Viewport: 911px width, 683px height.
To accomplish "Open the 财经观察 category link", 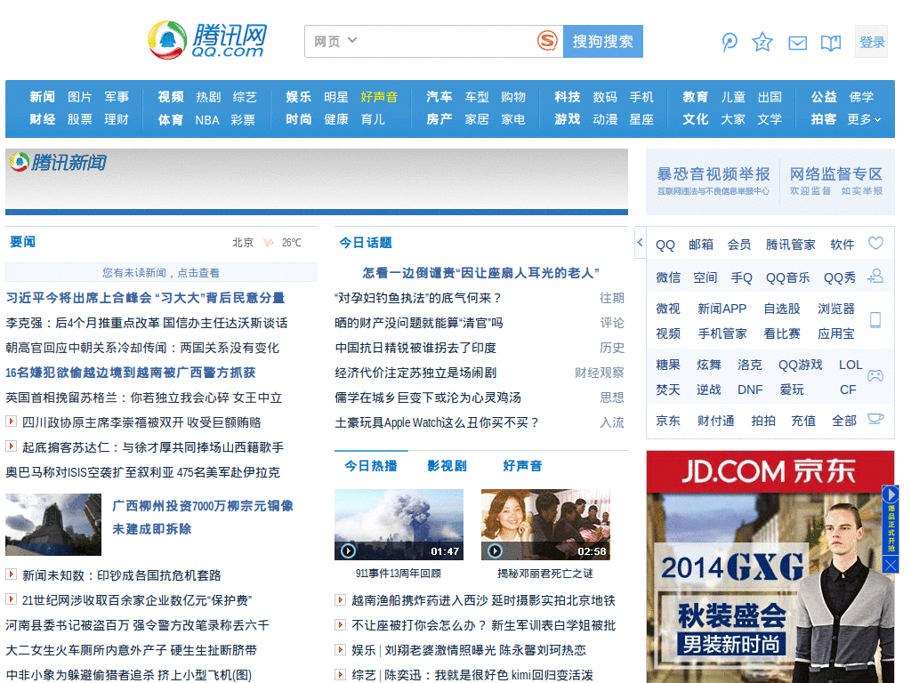I will (x=599, y=373).
